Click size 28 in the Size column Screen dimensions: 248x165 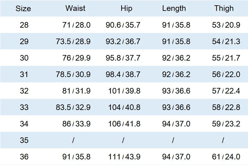[x=24, y=25]
